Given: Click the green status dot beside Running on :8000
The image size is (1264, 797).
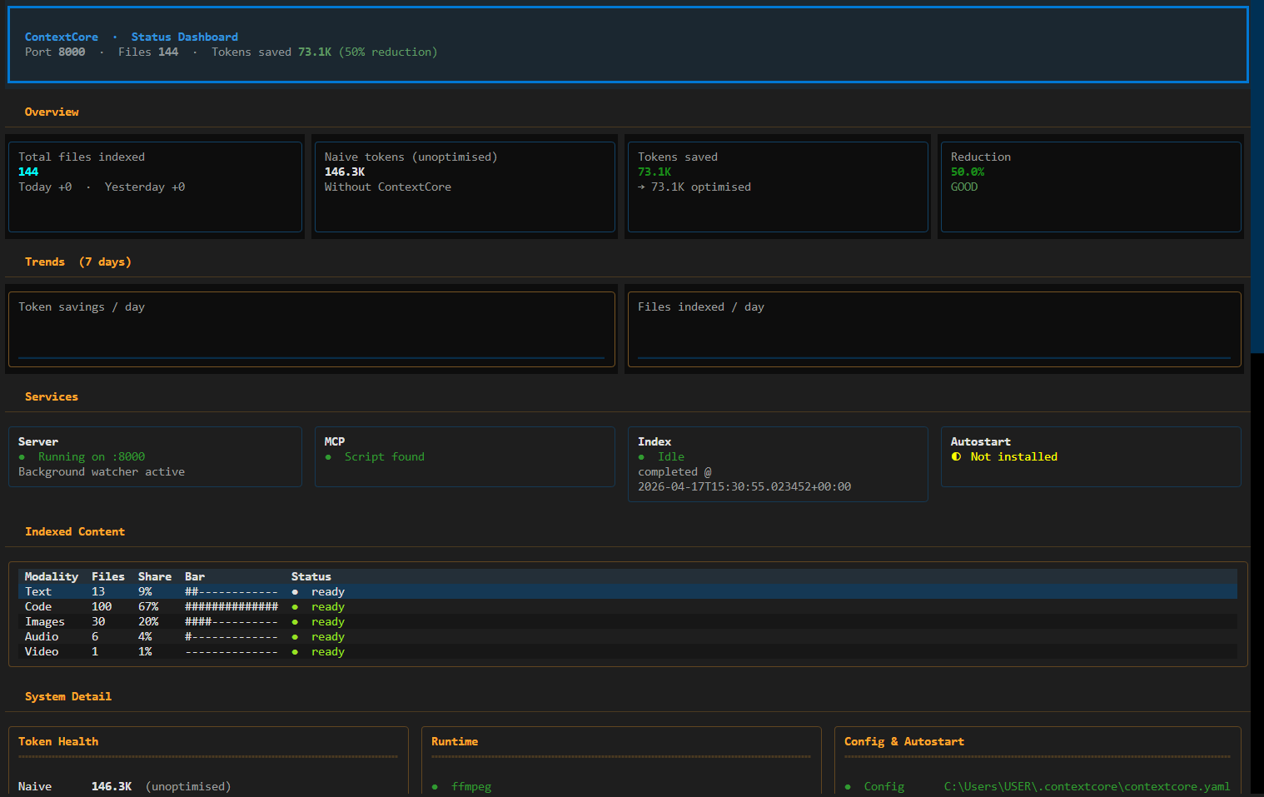Looking at the screenshot, I should pyautogui.click(x=22, y=457).
